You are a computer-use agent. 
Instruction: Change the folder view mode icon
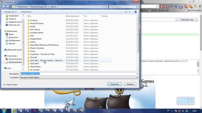click(x=126, y=12)
